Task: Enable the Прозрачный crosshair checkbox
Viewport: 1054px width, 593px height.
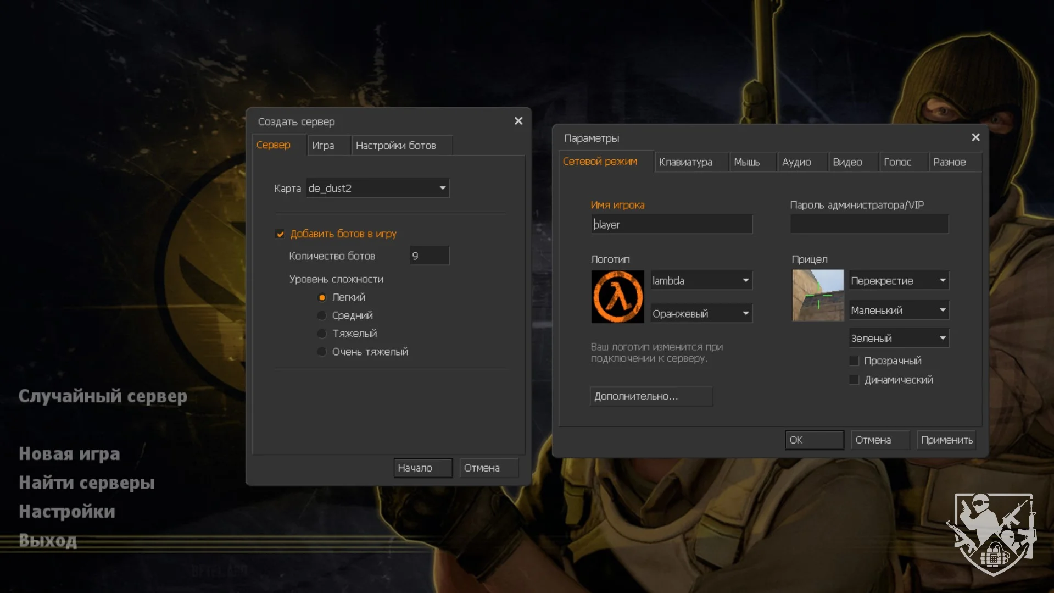Action: tap(854, 361)
